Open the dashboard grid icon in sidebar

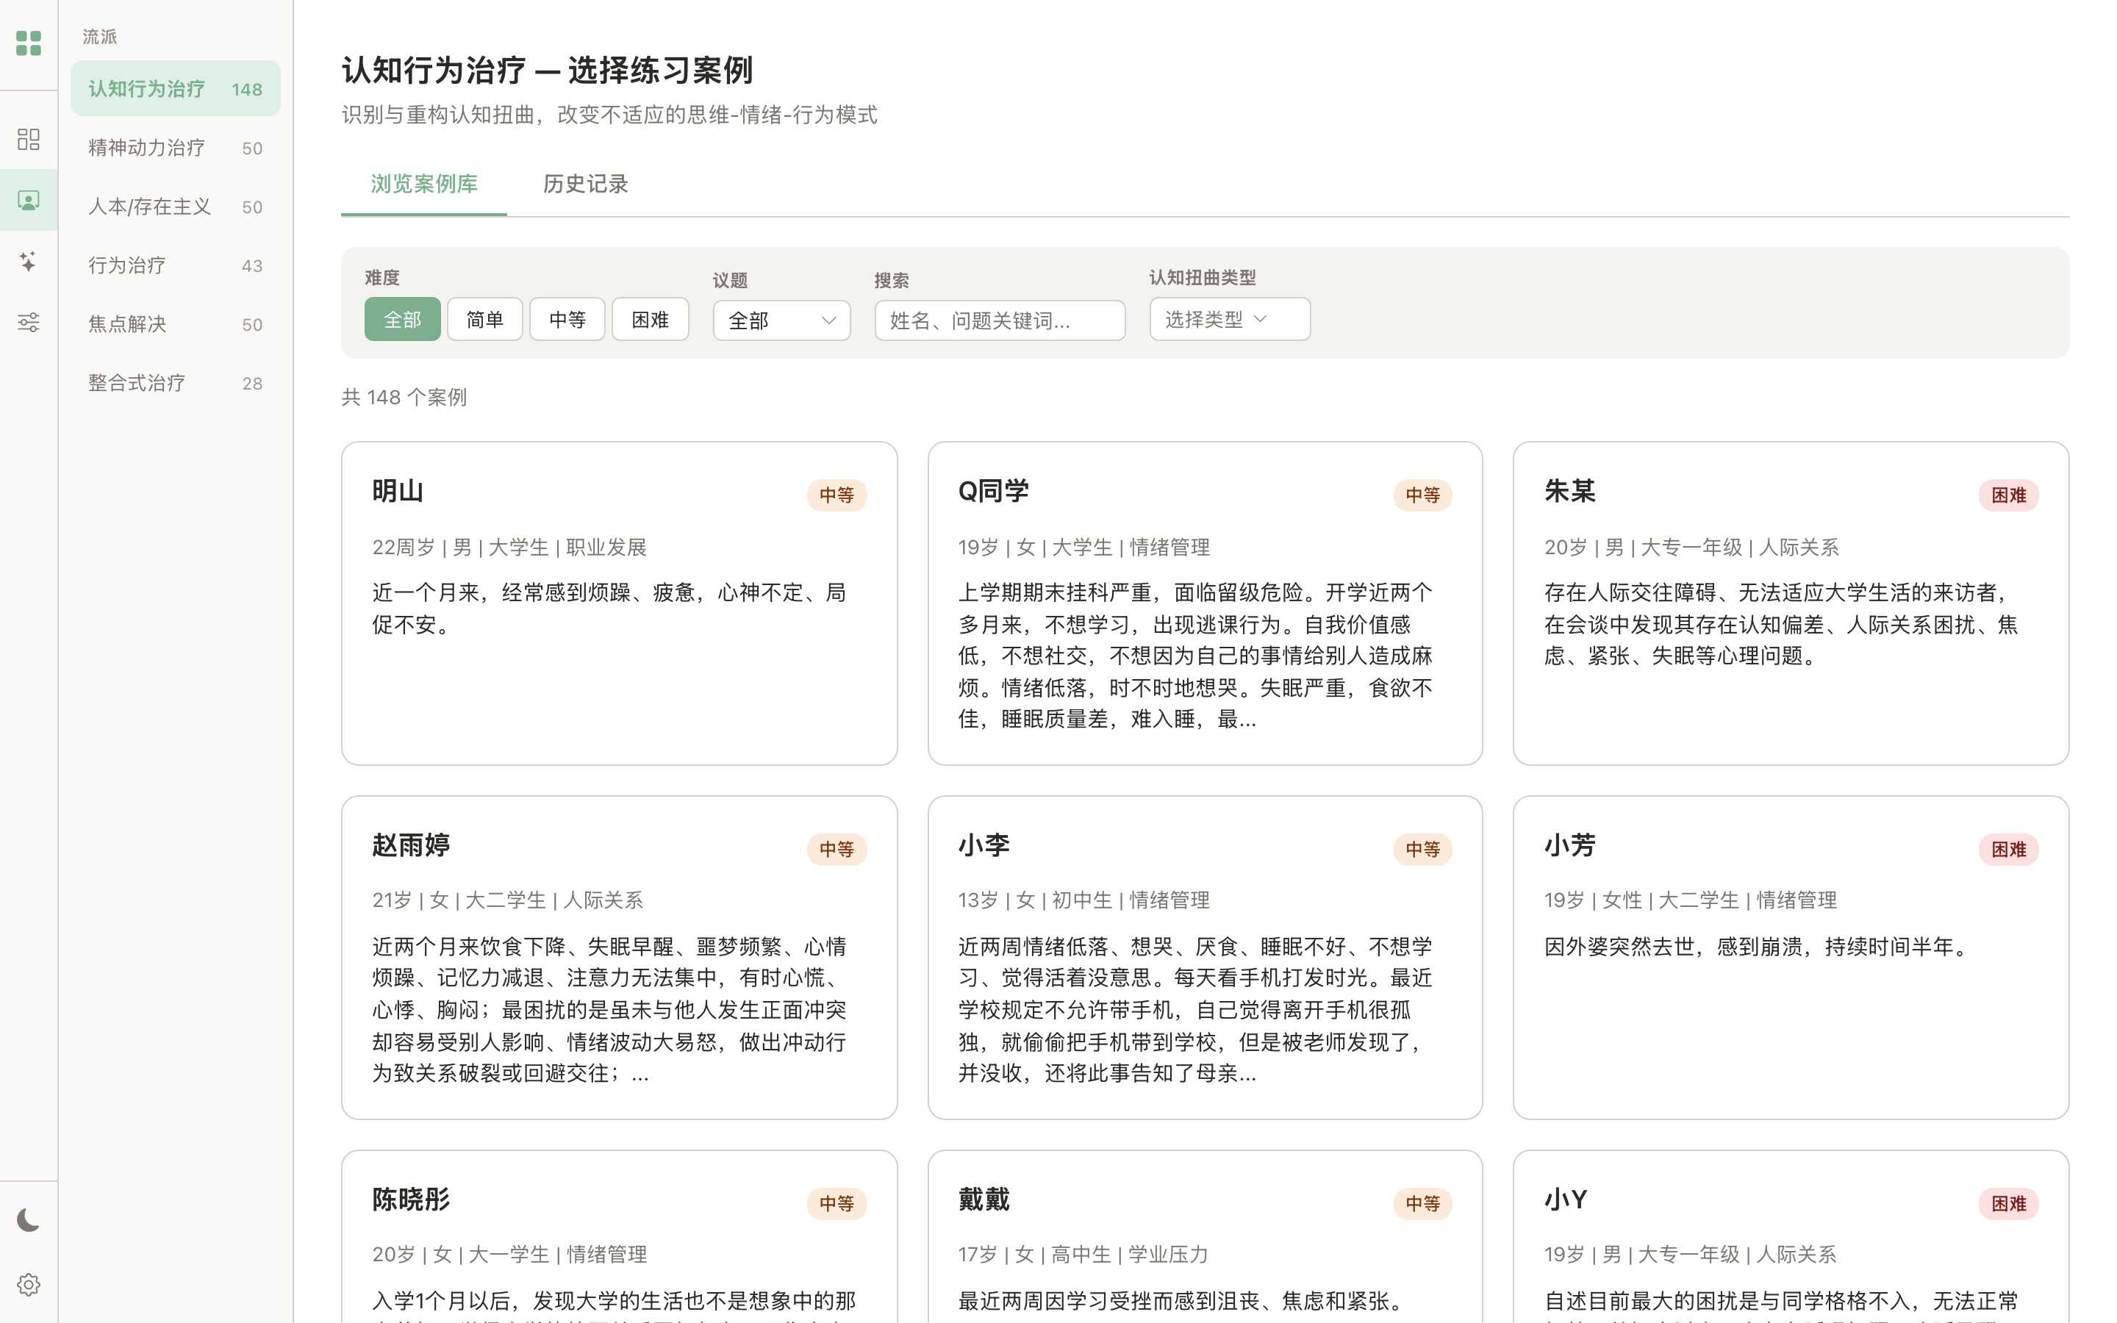point(29,139)
